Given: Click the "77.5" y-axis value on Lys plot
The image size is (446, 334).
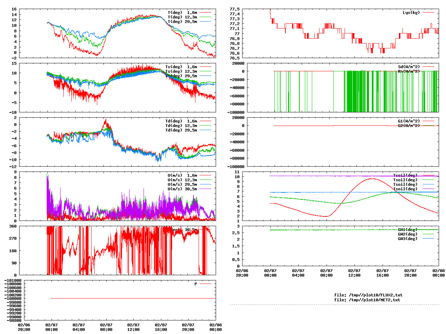Looking at the screenshot, I should click(x=234, y=9).
